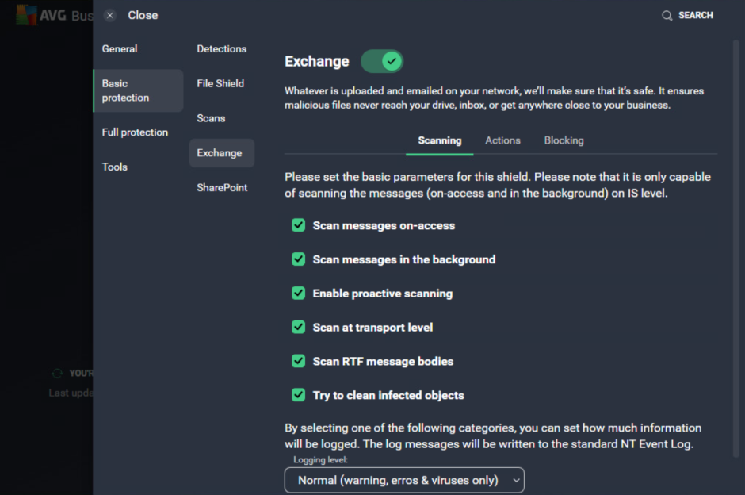Select Basic protection in the sidebar
Screen dimensions: 745x495
coord(127,90)
